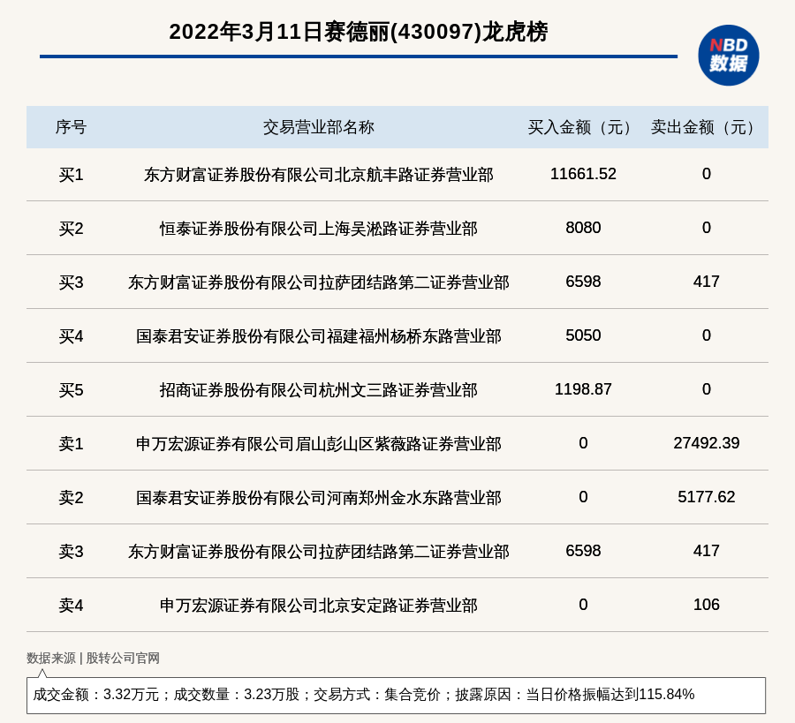Click the 数据来源 股转公司官网 text

pyautogui.click(x=93, y=658)
